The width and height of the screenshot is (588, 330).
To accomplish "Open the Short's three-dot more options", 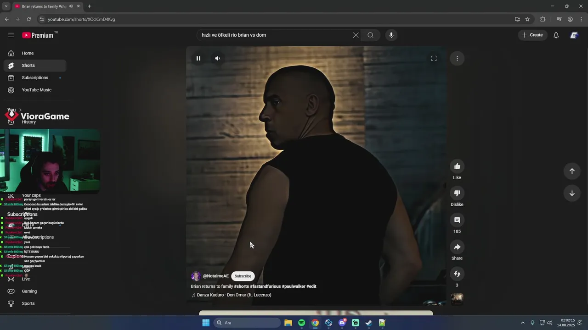I will click(x=457, y=58).
